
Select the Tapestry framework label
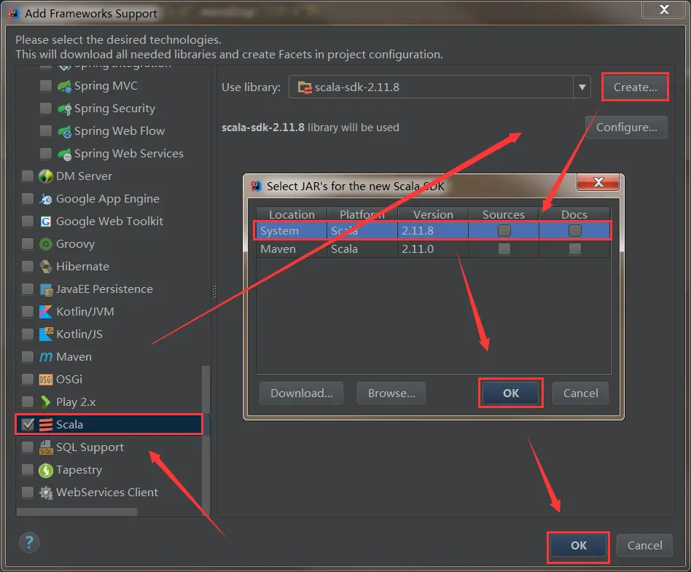(79, 470)
